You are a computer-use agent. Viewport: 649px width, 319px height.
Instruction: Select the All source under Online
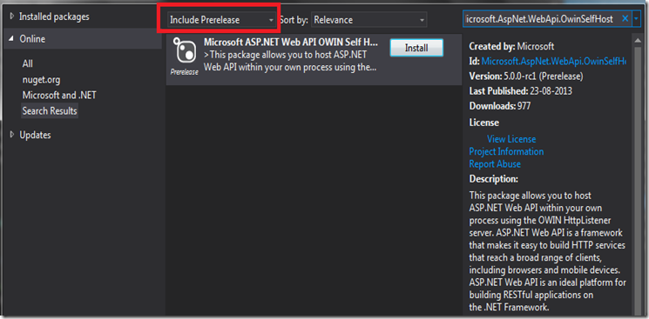tap(28, 63)
